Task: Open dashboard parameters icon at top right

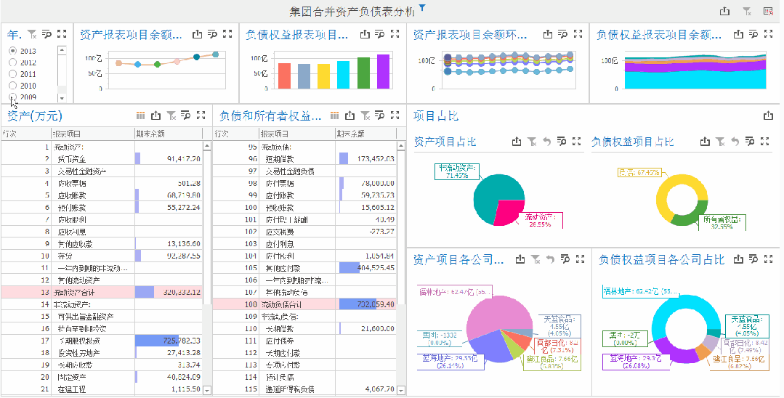Action: [x=768, y=11]
